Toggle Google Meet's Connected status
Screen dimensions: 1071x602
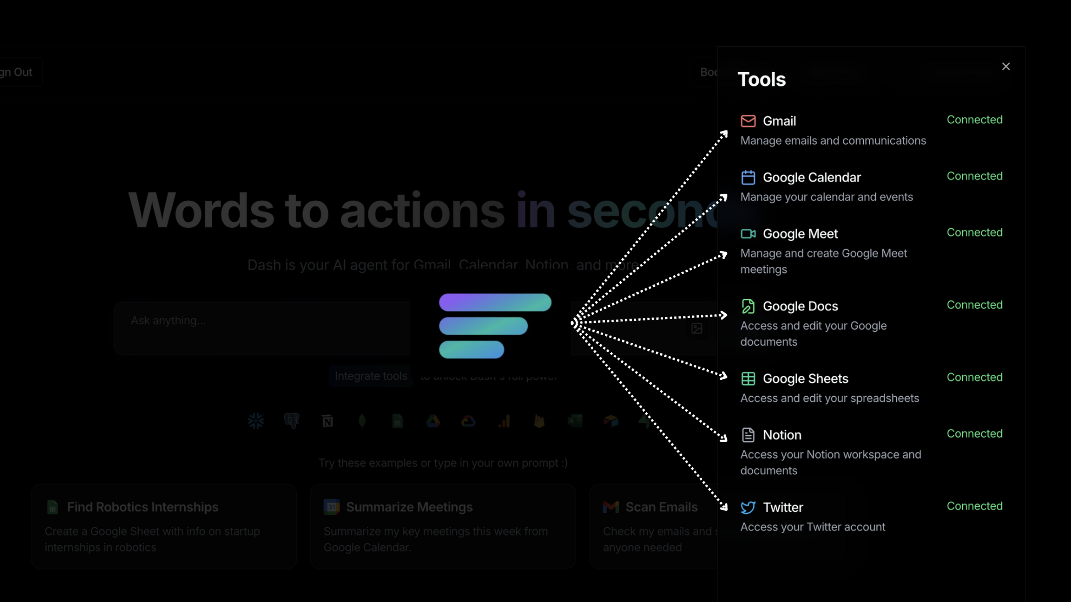[x=974, y=233]
